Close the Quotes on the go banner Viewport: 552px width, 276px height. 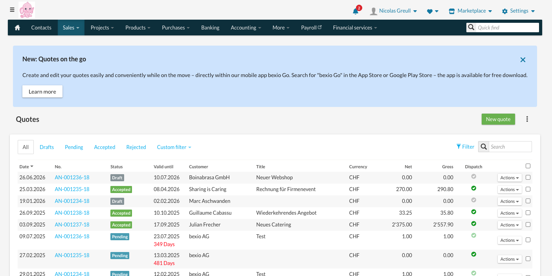(523, 60)
